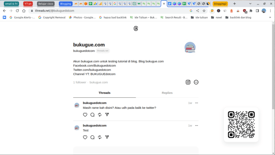Reload the page with the refresh icon

17,11
